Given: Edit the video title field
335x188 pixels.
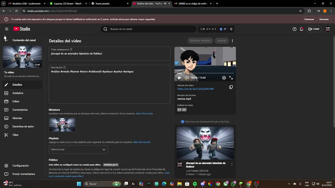Looking at the screenshot, I should [109, 54].
